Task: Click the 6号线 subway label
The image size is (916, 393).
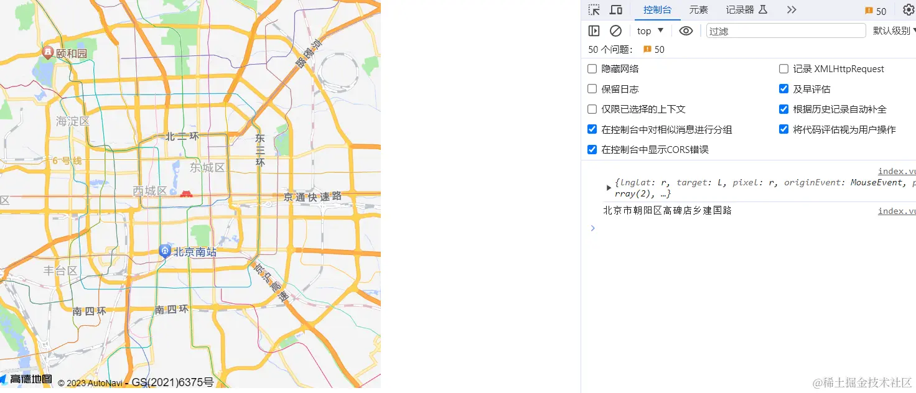Action: (x=67, y=160)
